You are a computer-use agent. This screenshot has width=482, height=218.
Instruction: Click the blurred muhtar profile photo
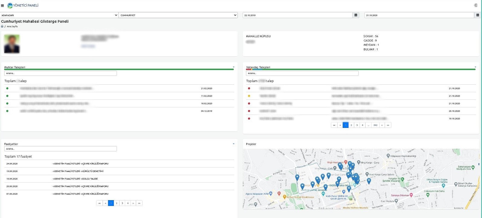12,44
